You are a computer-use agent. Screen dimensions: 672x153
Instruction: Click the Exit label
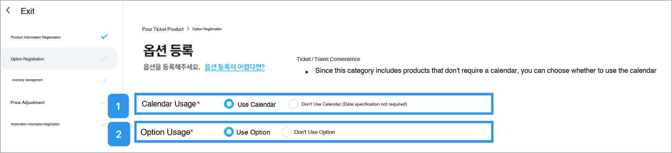click(x=28, y=11)
